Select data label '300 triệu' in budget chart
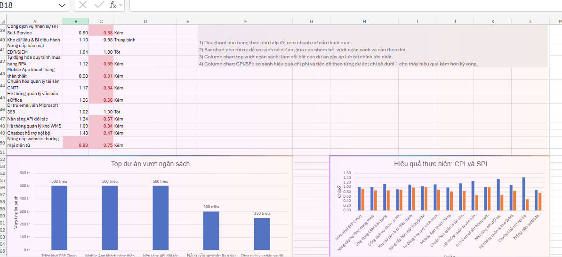This screenshot has width=562, height=257. coord(211,207)
